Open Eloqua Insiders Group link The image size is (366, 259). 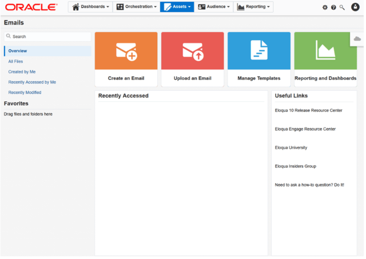click(295, 166)
